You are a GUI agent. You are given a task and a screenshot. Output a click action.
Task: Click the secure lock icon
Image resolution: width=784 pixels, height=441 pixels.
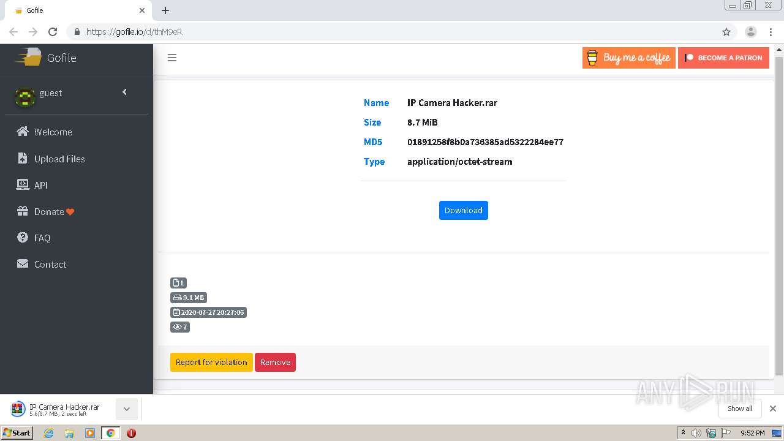click(x=77, y=32)
